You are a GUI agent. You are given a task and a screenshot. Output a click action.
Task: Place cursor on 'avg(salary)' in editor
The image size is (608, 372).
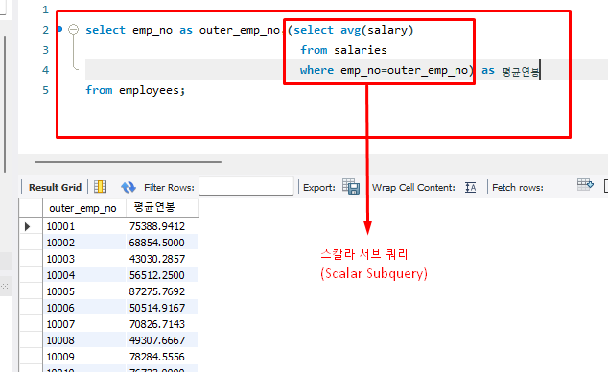click(x=377, y=31)
